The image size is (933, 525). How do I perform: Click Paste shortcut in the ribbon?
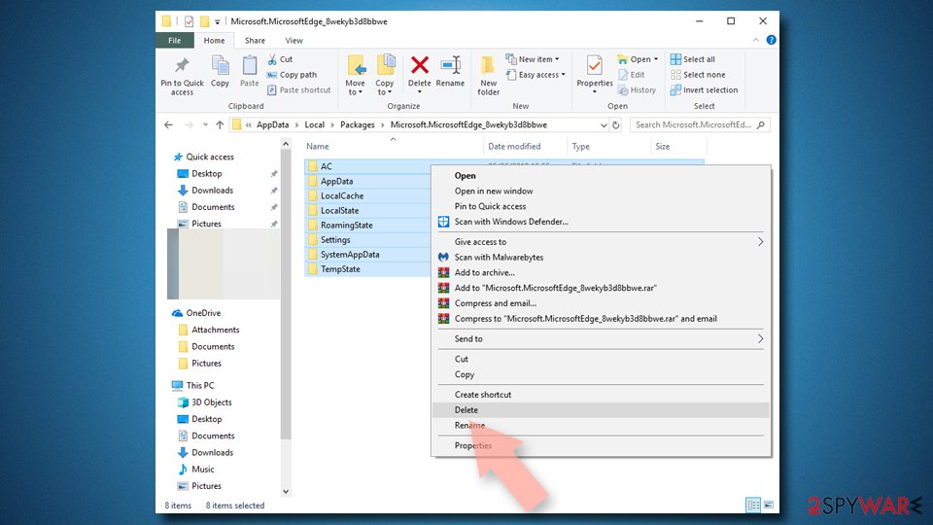point(298,89)
